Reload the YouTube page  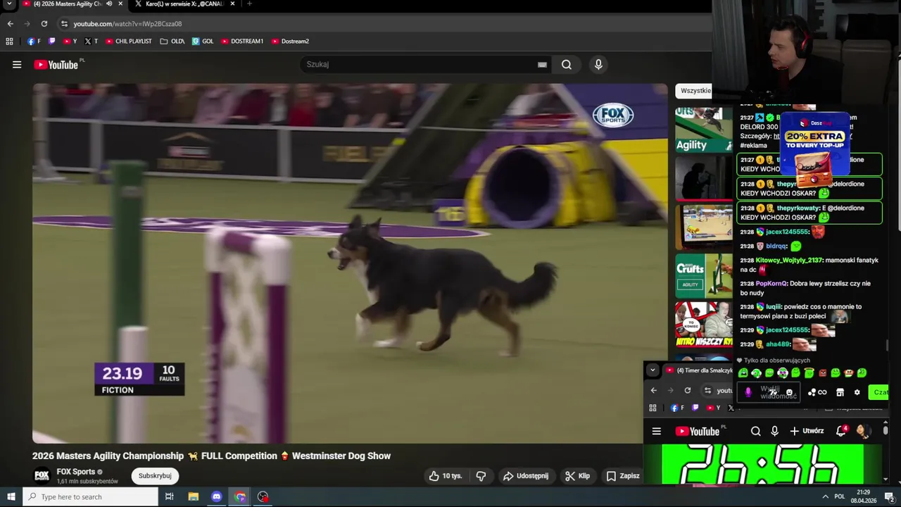point(44,24)
